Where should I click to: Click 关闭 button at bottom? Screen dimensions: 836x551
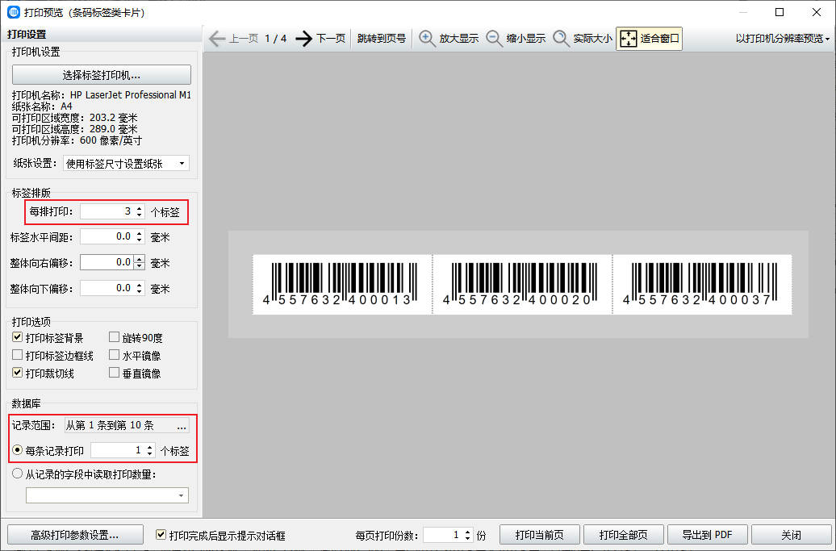[791, 535]
